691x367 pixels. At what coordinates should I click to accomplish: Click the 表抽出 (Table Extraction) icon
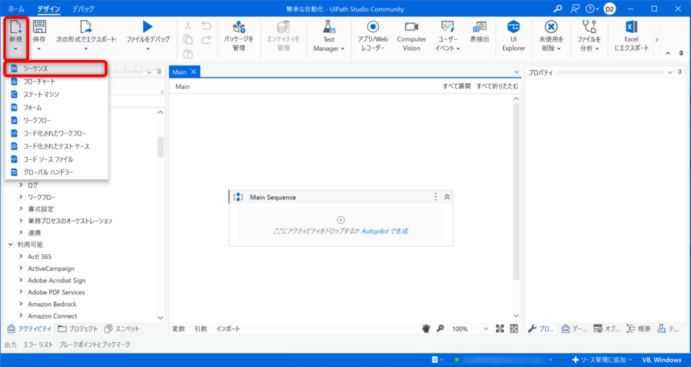pyautogui.click(x=479, y=26)
